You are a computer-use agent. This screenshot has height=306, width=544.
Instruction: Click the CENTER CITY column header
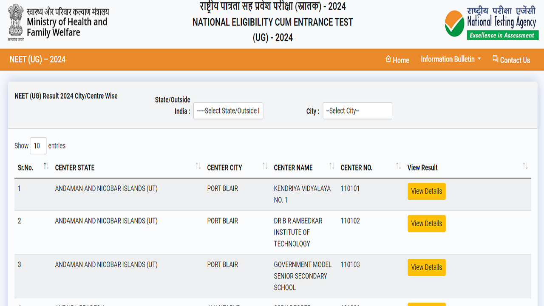(224, 167)
